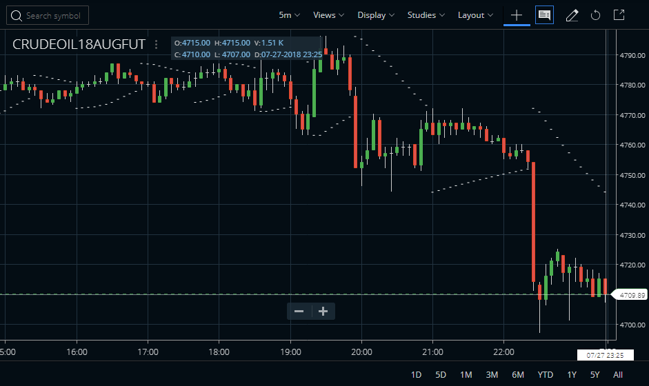
Task: Open the Views dropdown menu
Action: (329, 15)
